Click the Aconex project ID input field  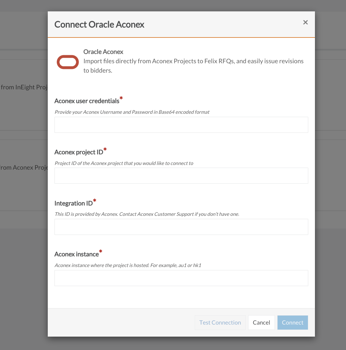point(181,175)
